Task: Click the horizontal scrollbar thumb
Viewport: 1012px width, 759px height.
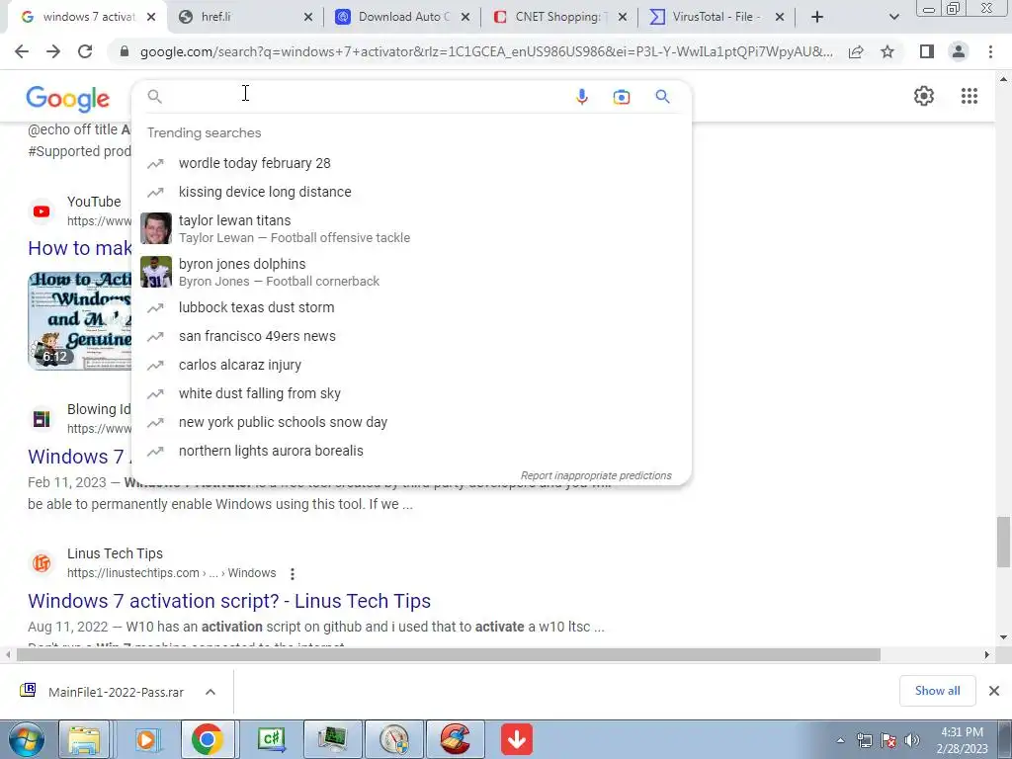Action: tap(449, 655)
